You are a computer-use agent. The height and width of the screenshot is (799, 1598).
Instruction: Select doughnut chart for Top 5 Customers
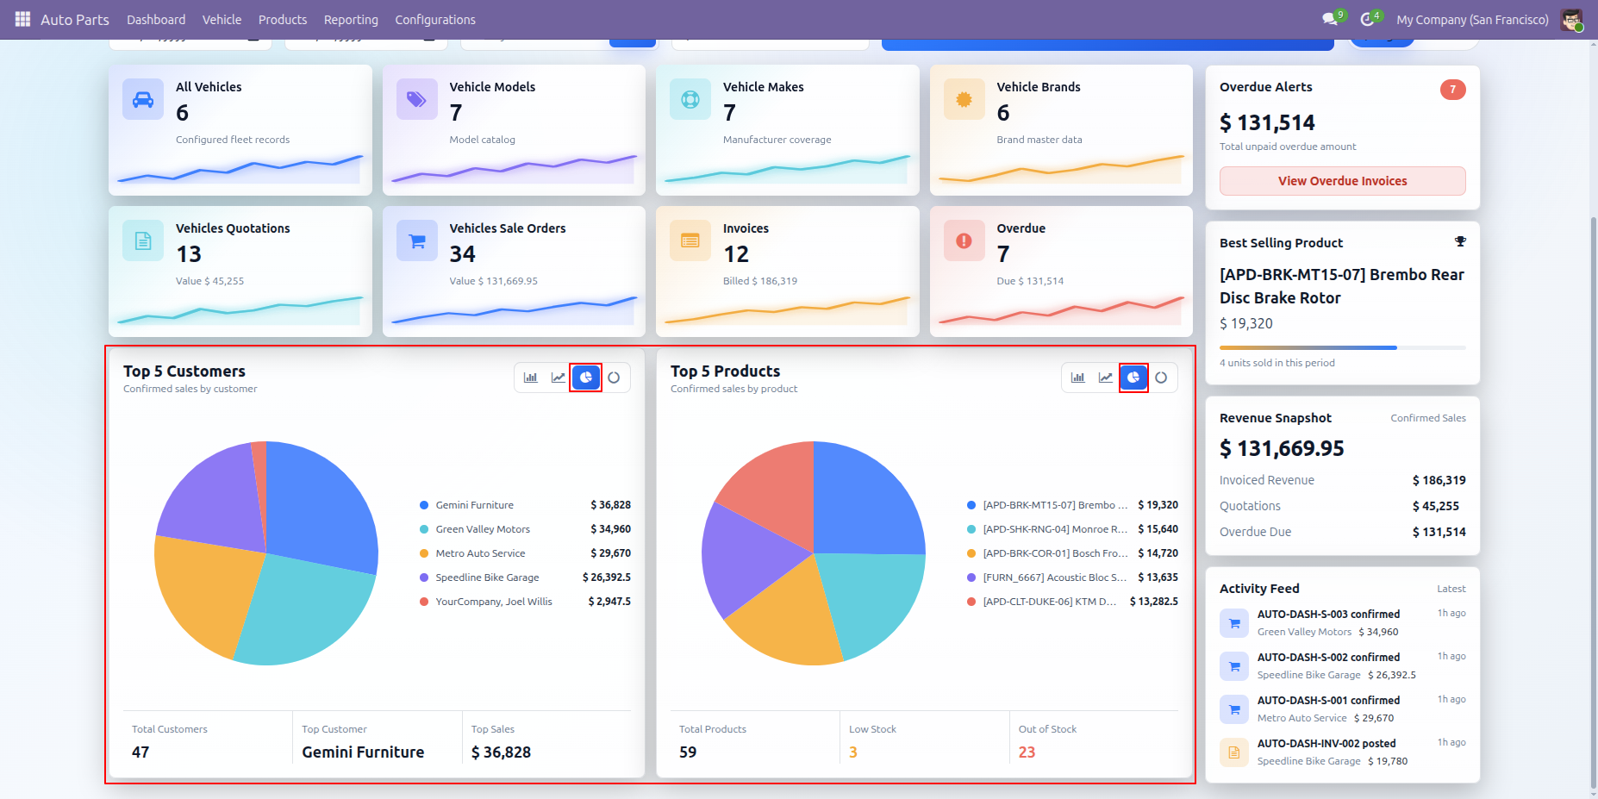click(614, 378)
